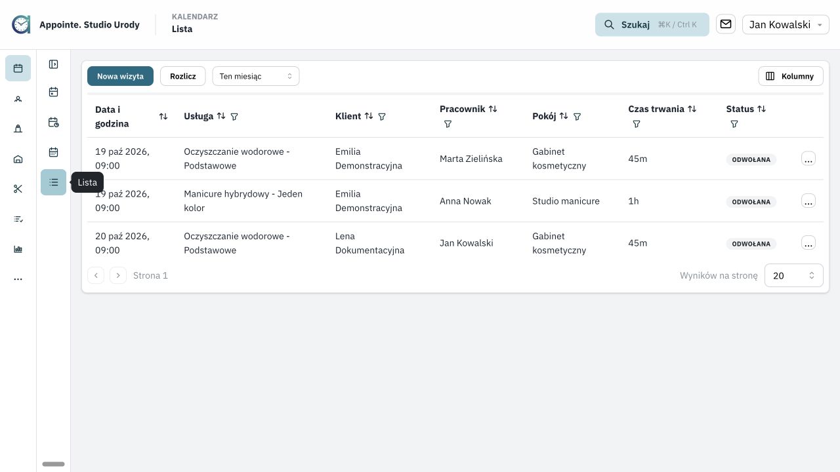Switch to the day calendar view icon

coord(54,92)
